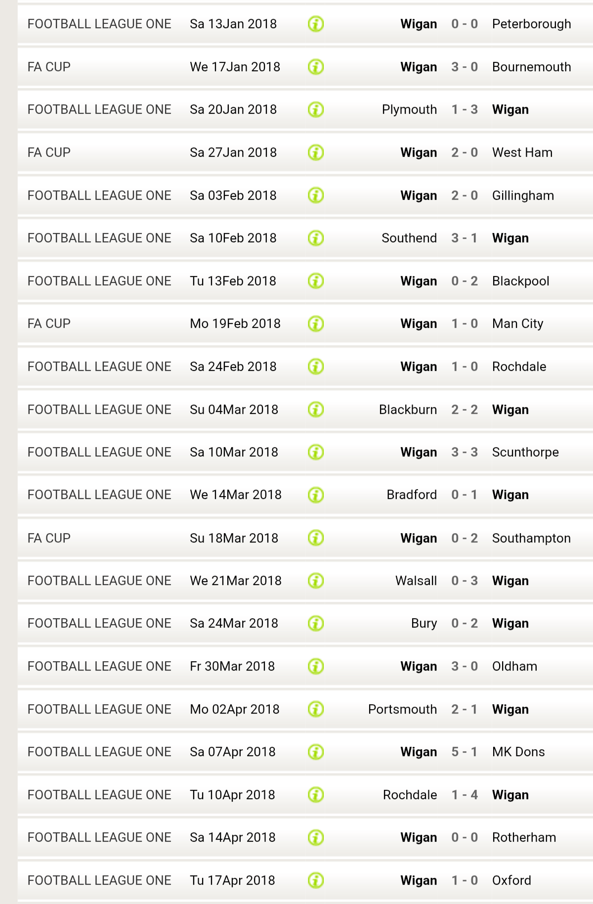The image size is (593, 904).
Task: Open info icon for Wigan vs Southampton
Action: pos(316,538)
